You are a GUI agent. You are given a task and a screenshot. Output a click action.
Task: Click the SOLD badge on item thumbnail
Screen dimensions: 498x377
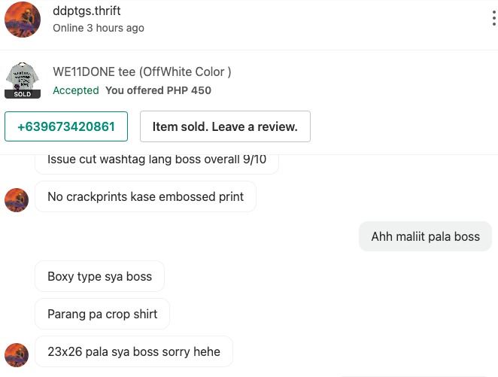[x=23, y=94]
